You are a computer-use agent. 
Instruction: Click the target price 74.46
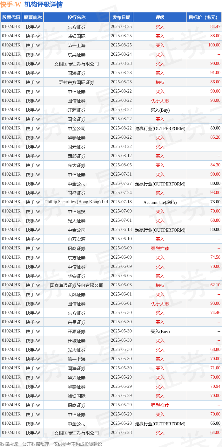pyautogui.click(x=215, y=313)
